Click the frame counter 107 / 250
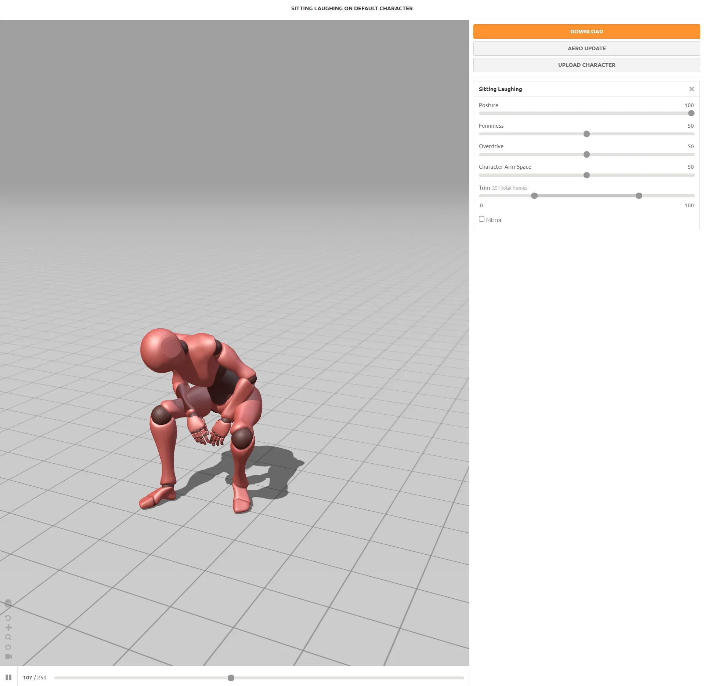704x686 pixels. click(35, 678)
